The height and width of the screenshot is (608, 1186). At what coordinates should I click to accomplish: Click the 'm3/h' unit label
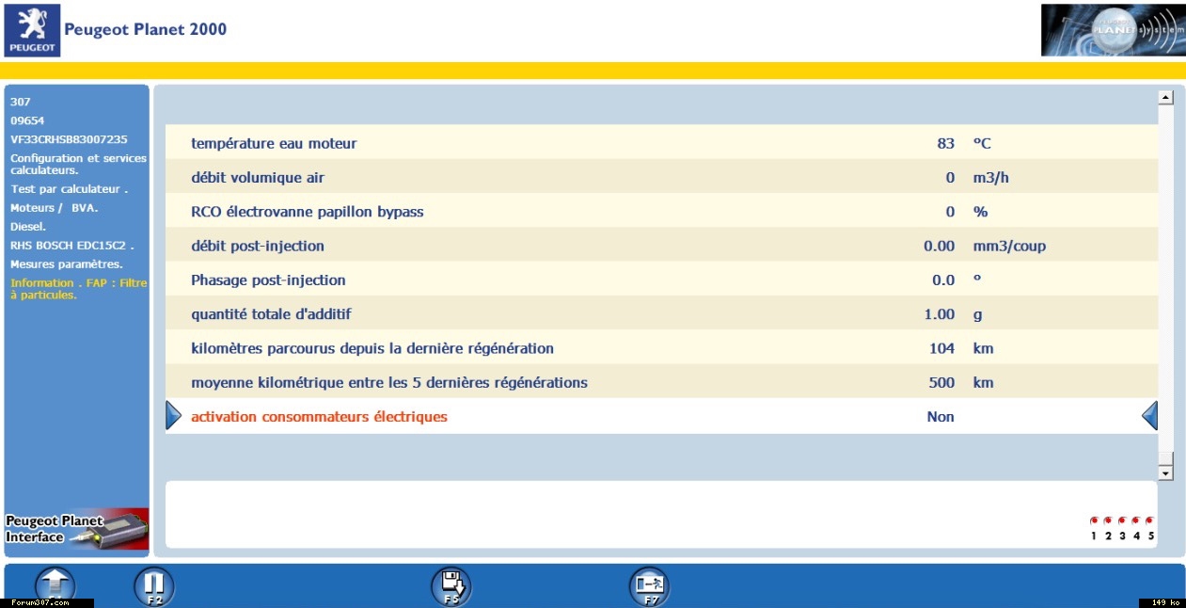tap(990, 178)
